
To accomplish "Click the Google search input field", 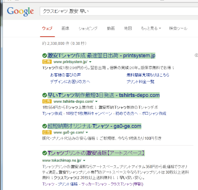I will [119, 12].
